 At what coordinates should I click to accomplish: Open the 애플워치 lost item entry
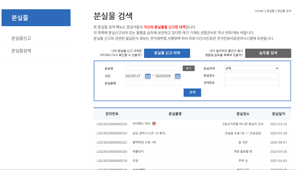click(x=138, y=151)
